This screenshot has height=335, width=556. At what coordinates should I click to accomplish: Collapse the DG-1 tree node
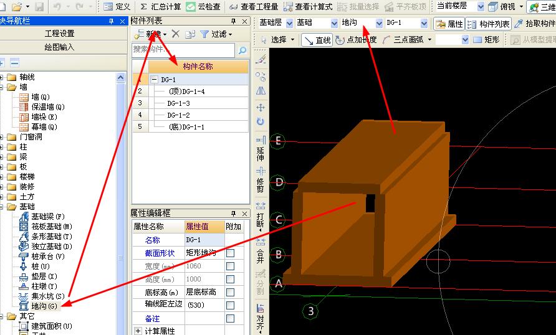(154, 80)
